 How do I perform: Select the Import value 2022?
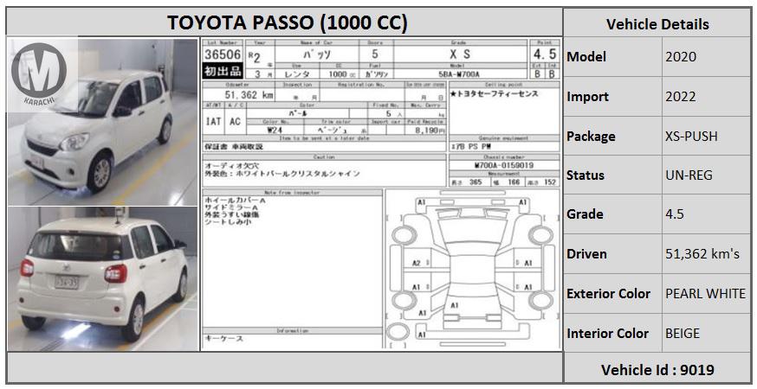[x=681, y=97]
